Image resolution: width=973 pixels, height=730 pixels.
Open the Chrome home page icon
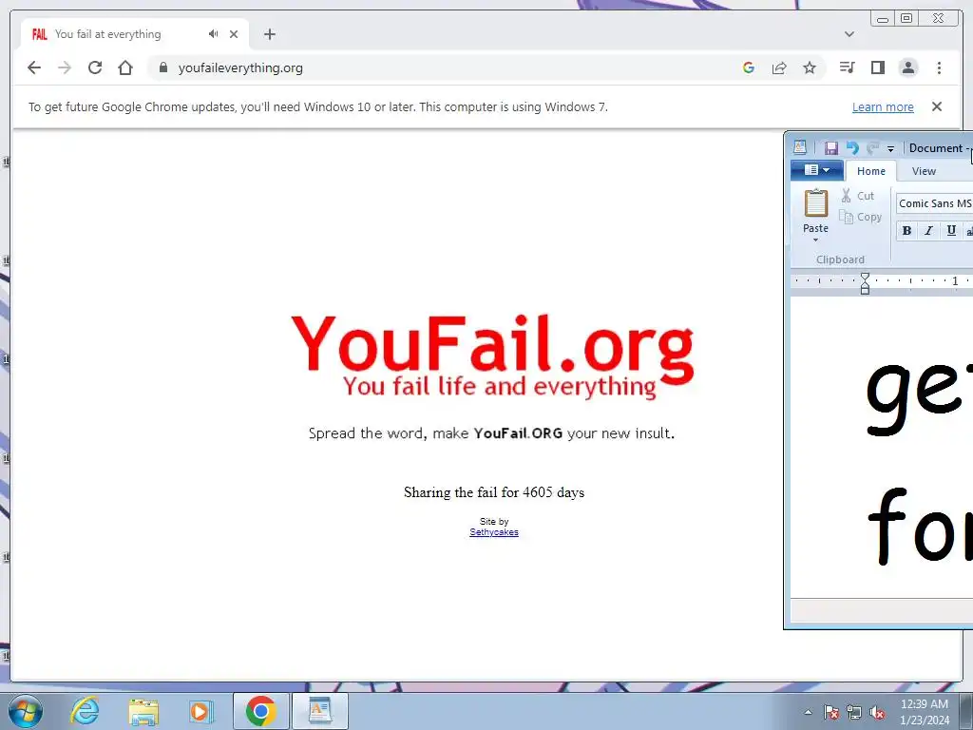click(x=125, y=67)
